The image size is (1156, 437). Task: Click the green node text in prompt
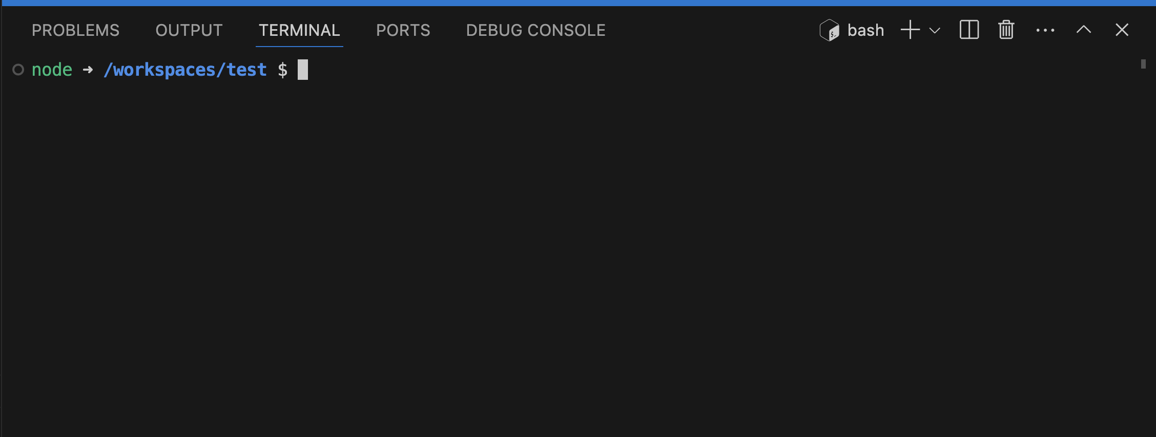pos(52,70)
